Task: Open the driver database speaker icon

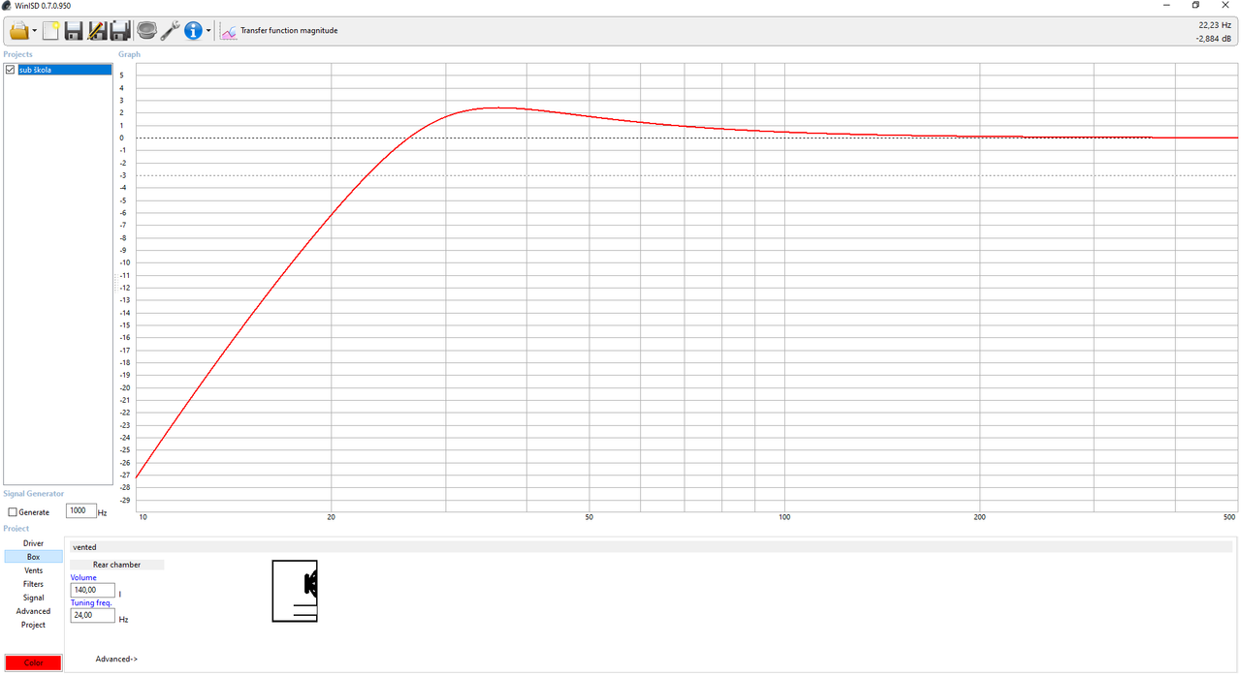Action: point(146,31)
